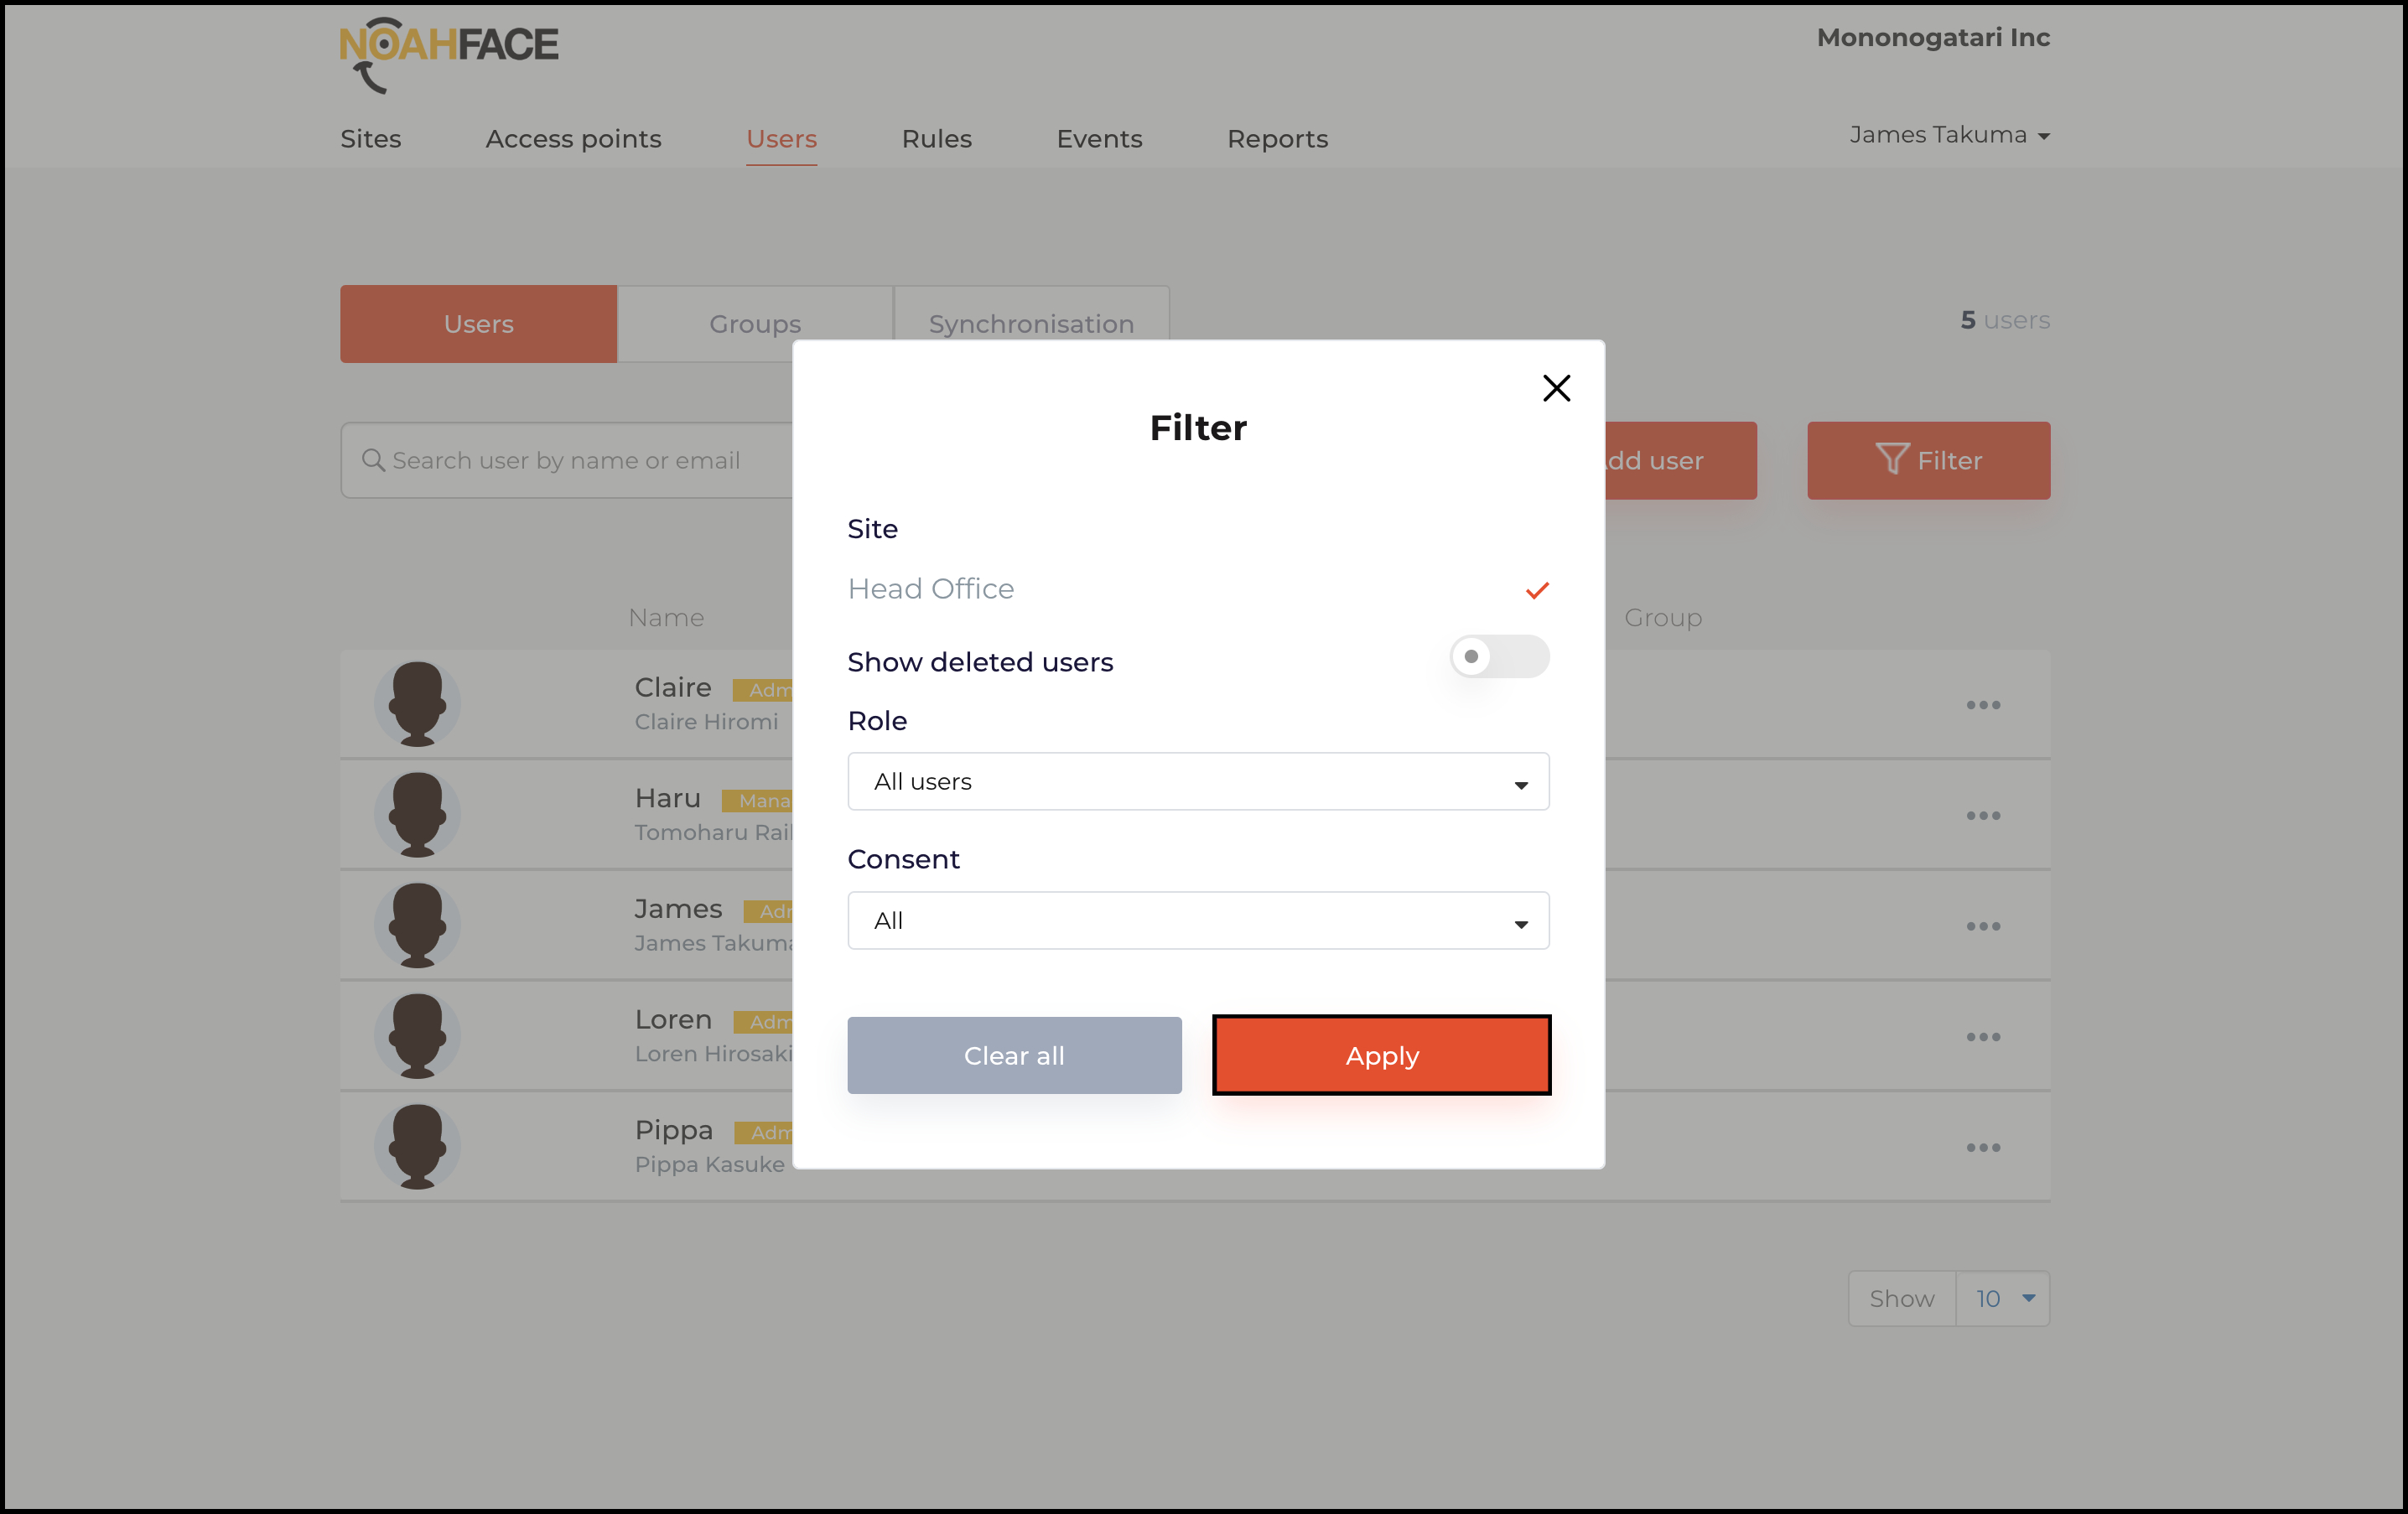Open the three-dot menu for Loren
The height and width of the screenshot is (1514, 2408).
point(1982,1037)
